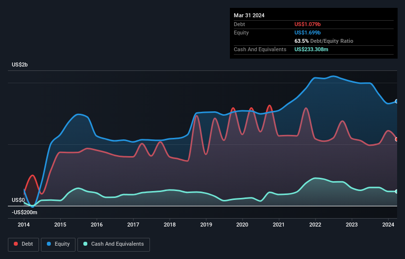Viewport: 405px width, 259px height.
Task: Toggle the Equity legend item
Action: [x=59, y=244]
